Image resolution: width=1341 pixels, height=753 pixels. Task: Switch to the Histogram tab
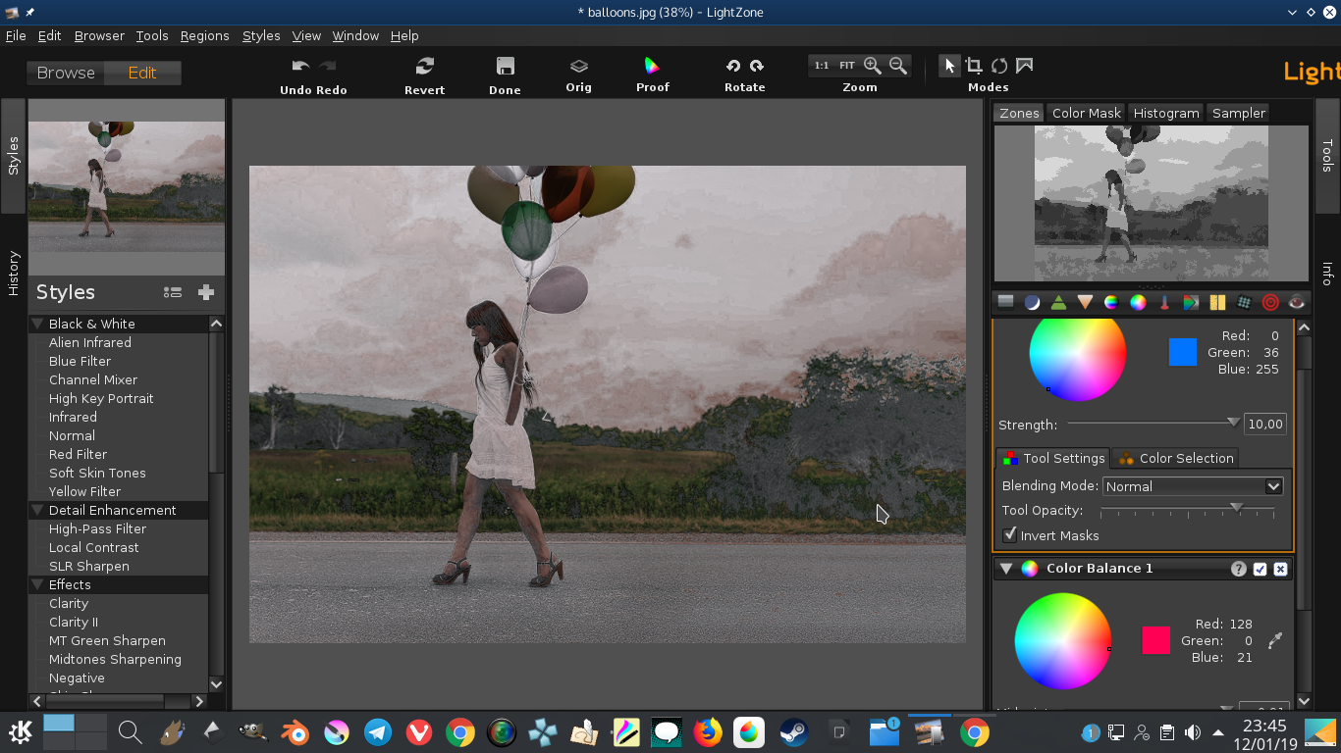pos(1165,113)
